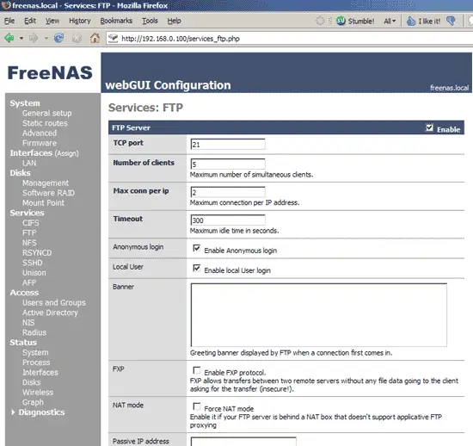Click Interfaces (Assign) link
Image resolution: width=473 pixels, height=446 pixels.
45,153
